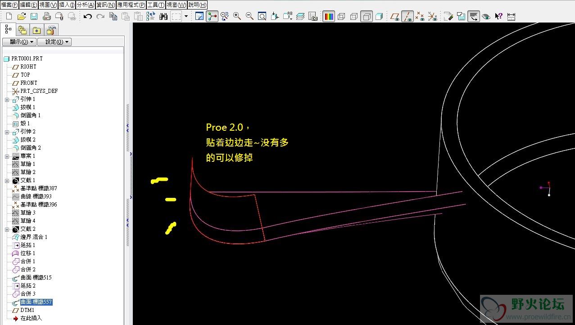Select the 邊界 混合 1 feature

(x=34, y=237)
